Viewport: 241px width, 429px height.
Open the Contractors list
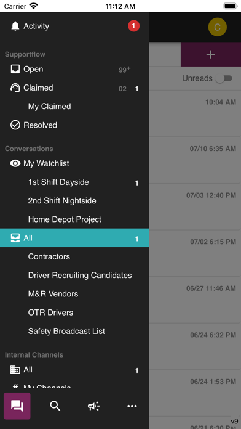click(x=74, y=256)
